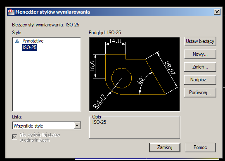Click the annotative symbol next to Annotative style
The width and height of the screenshot is (225, 161).
(x=17, y=41)
